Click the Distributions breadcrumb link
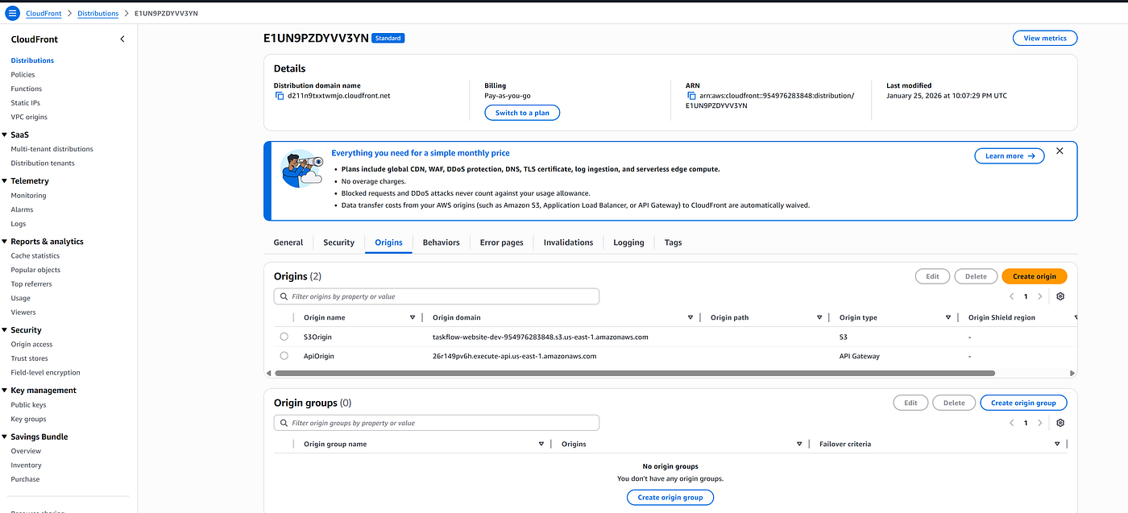This screenshot has height=513, width=1128. [x=97, y=14]
